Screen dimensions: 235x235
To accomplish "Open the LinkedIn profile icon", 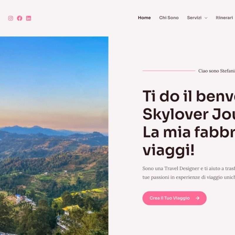I will coord(28,18).
